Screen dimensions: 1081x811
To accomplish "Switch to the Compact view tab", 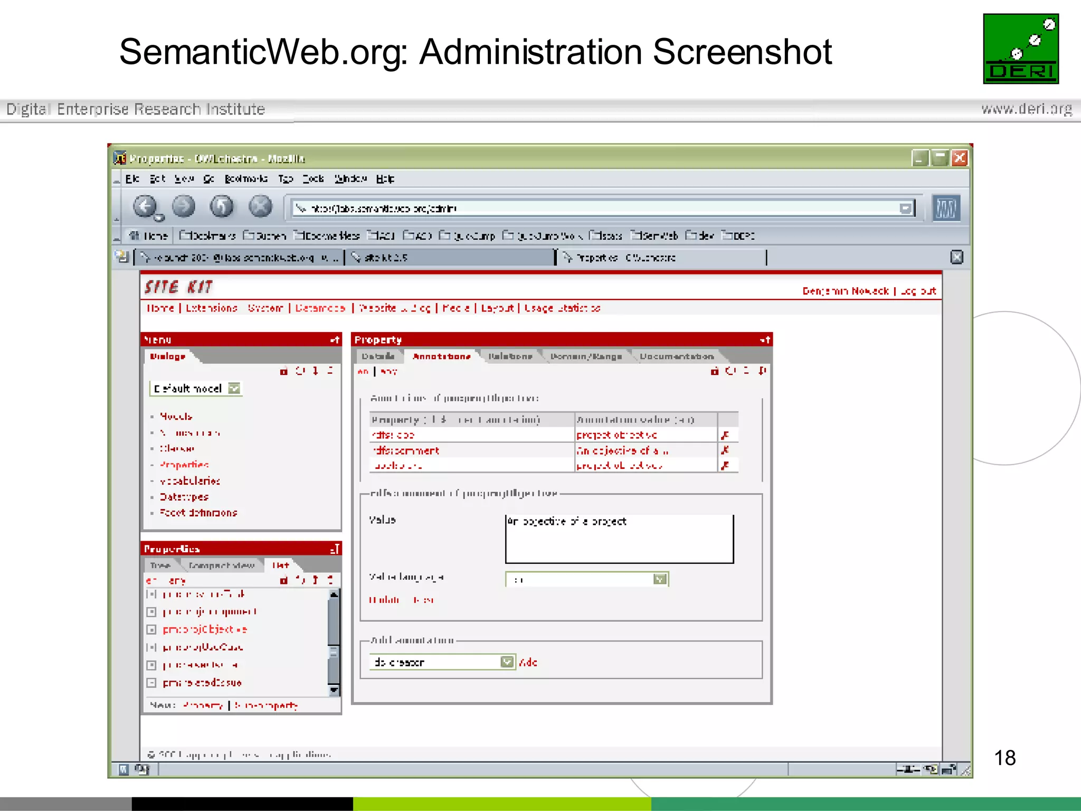I will (222, 565).
